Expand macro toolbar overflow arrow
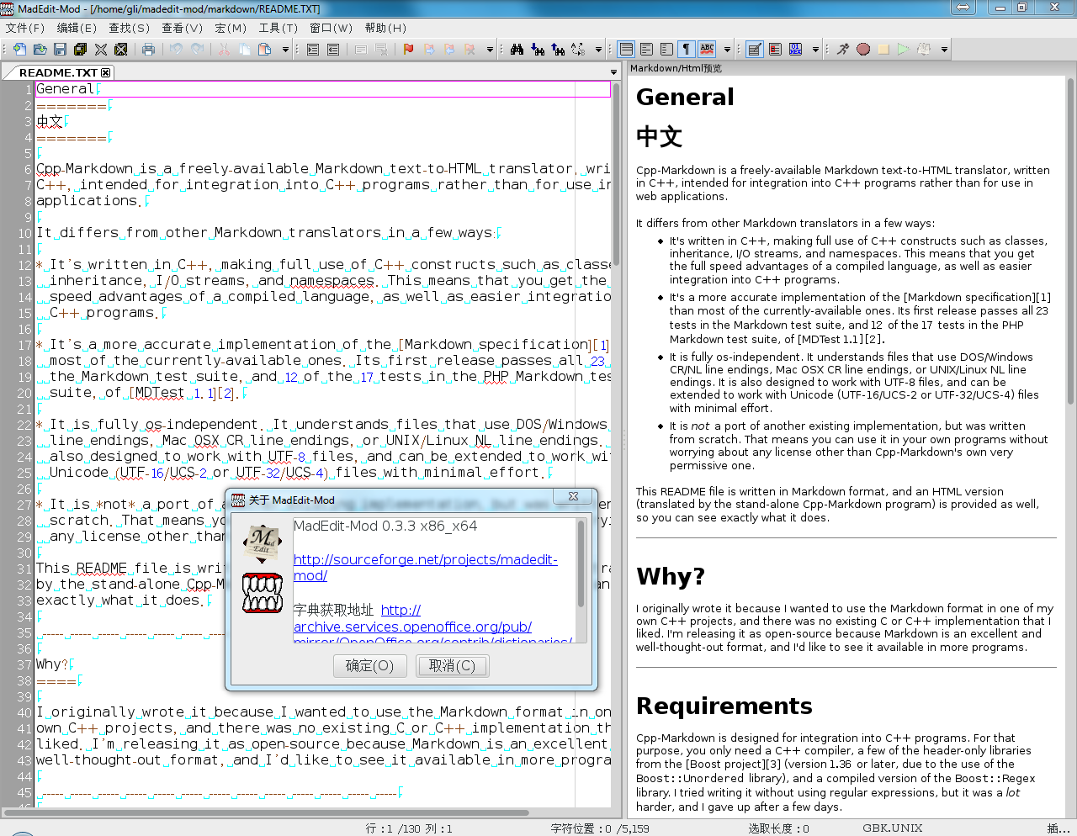This screenshot has height=836, width=1077. pos(944,50)
